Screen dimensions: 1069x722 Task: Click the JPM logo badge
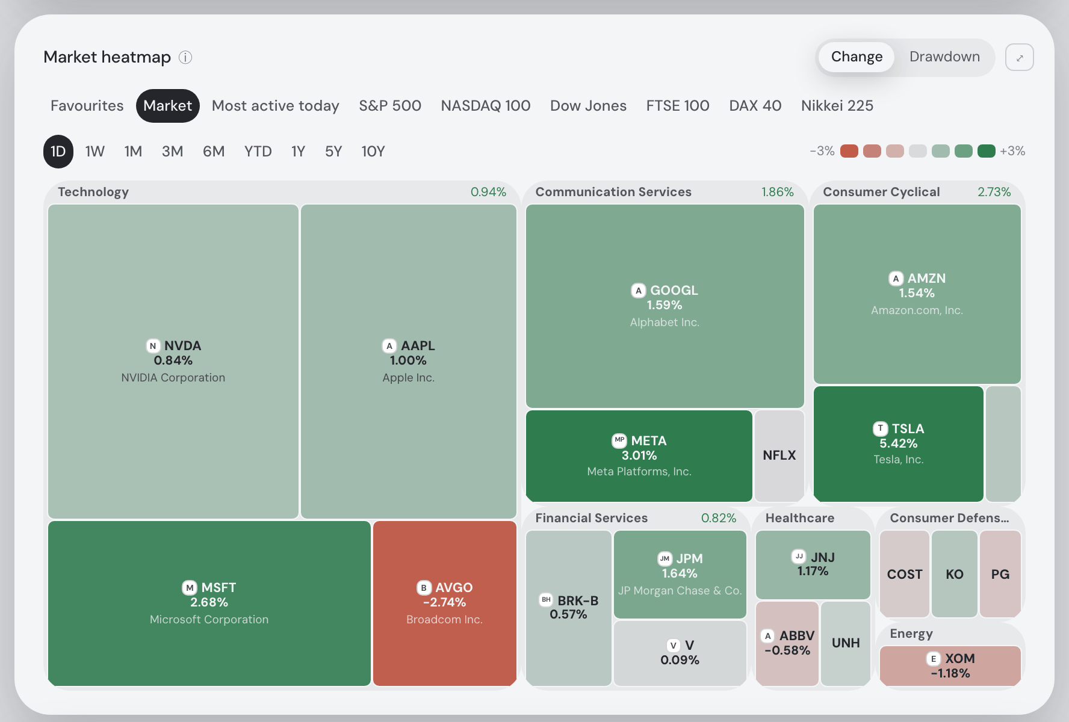pyautogui.click(x=665, y=558)
